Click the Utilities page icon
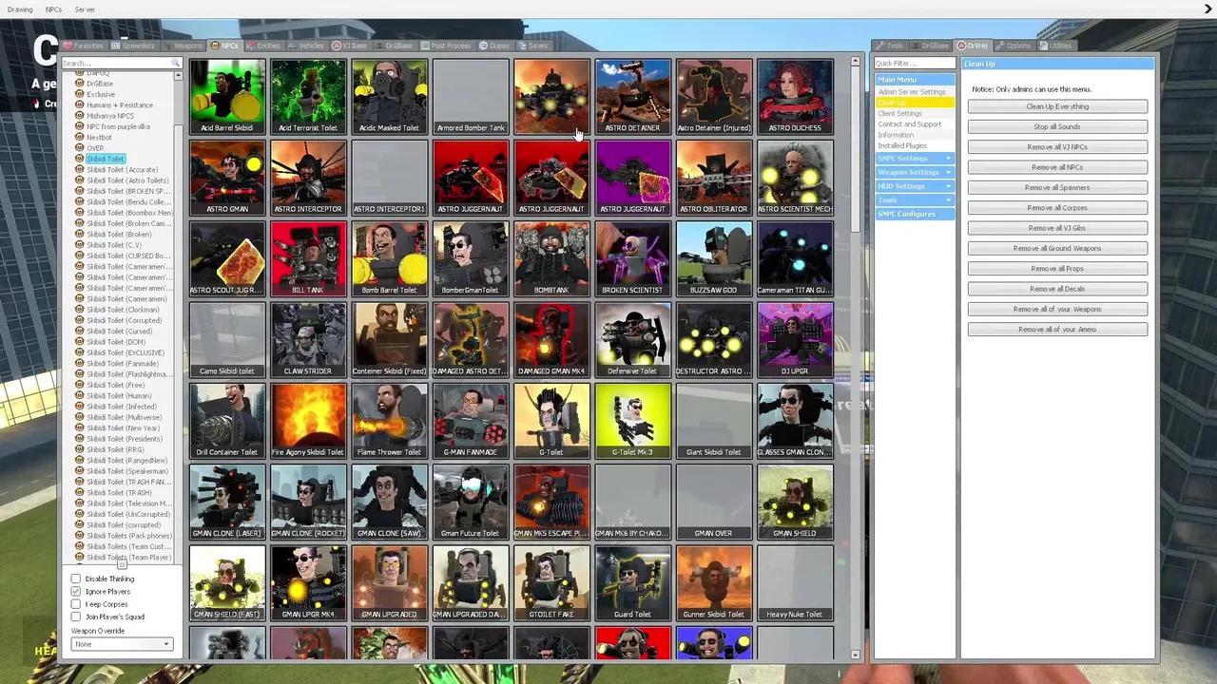Screen dimensions: 1217x684 point(1044,45)
